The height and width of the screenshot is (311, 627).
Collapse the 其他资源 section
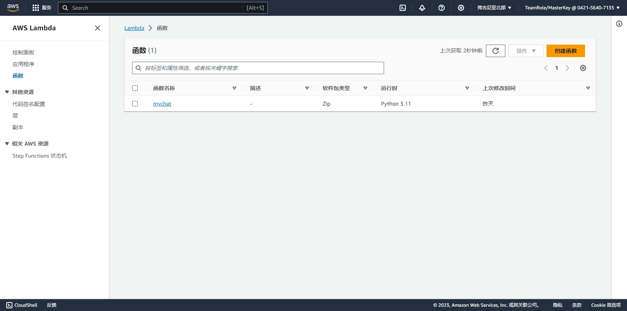tap(7, 92)
